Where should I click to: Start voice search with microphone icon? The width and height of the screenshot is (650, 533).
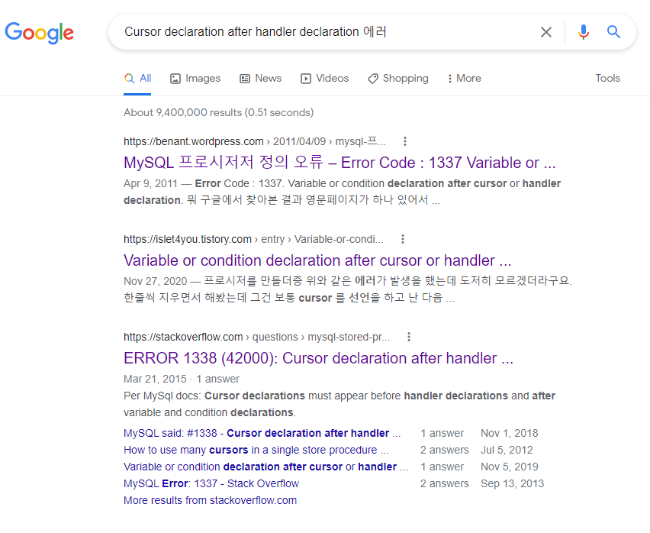pos(584,32)
